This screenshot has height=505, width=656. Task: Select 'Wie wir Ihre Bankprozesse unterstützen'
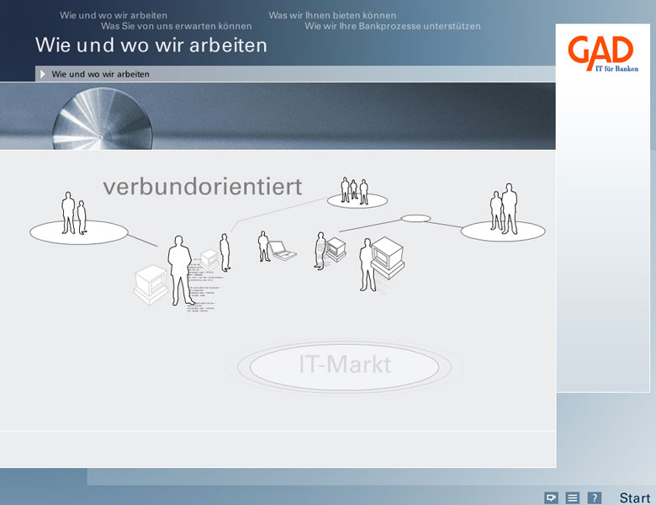[392, 26]
